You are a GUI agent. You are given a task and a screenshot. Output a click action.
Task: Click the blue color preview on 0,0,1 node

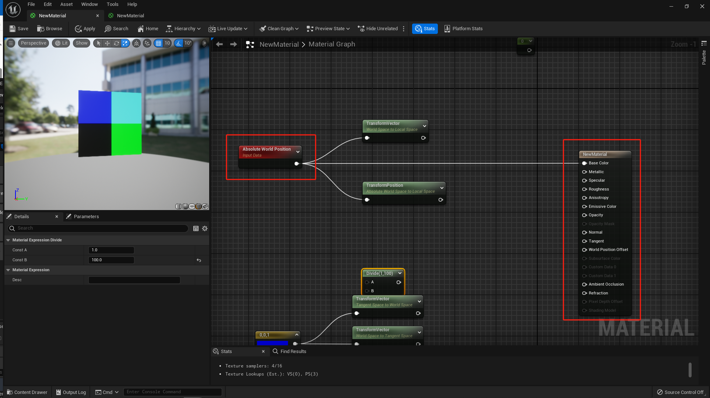(x=272, y=343)
